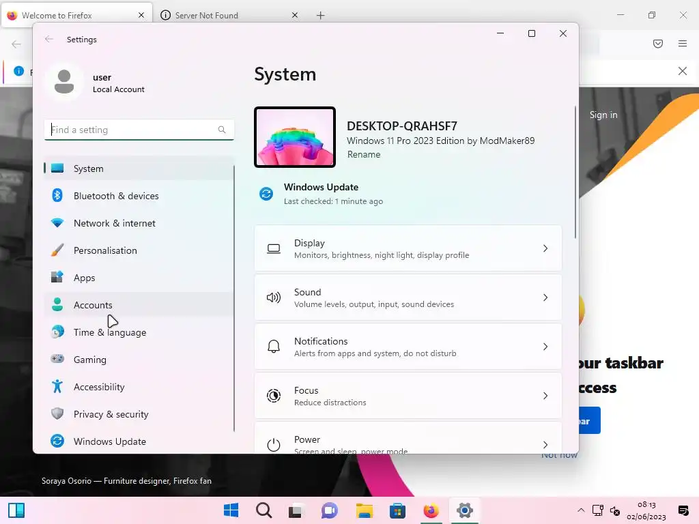Click the search magnifier in Find a setting
The width and height of the screenshot is (699, 524).
coord(222,130)
